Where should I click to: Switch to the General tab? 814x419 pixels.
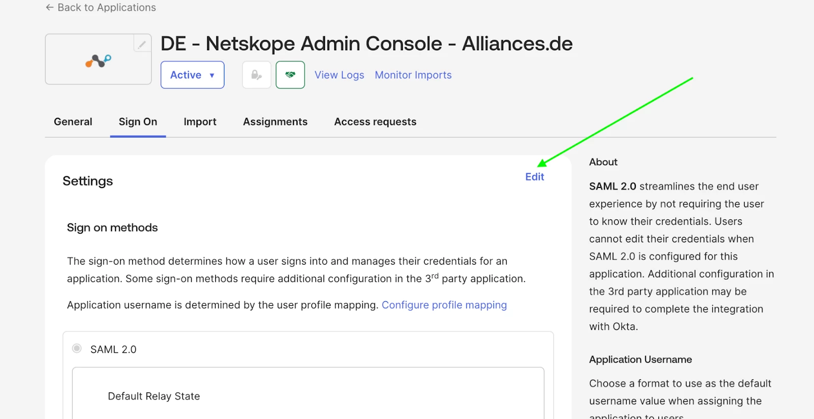pos(73,122)
